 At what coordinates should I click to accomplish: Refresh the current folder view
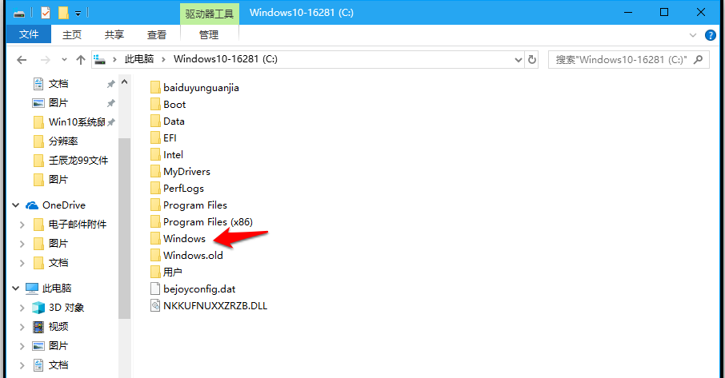click(532, 60)
